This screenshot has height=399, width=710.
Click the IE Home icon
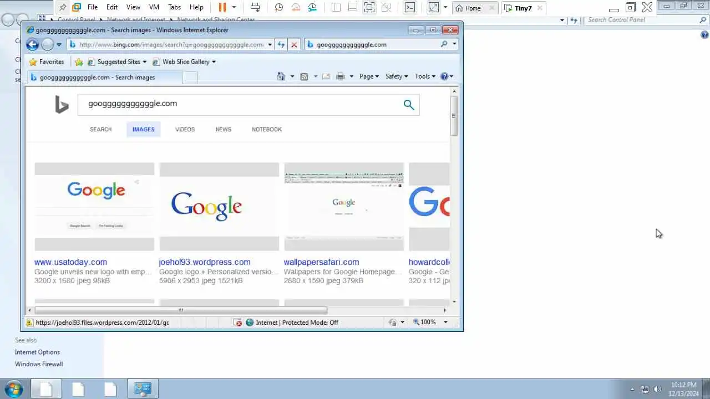click(281, 76)
